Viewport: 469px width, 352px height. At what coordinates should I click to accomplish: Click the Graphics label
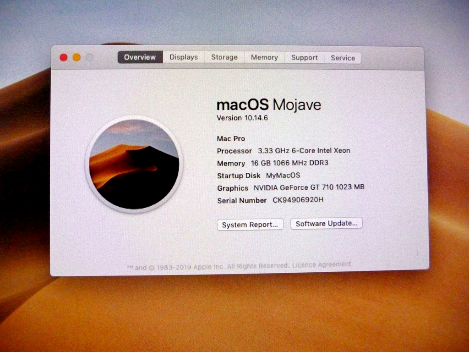point(233,188)
